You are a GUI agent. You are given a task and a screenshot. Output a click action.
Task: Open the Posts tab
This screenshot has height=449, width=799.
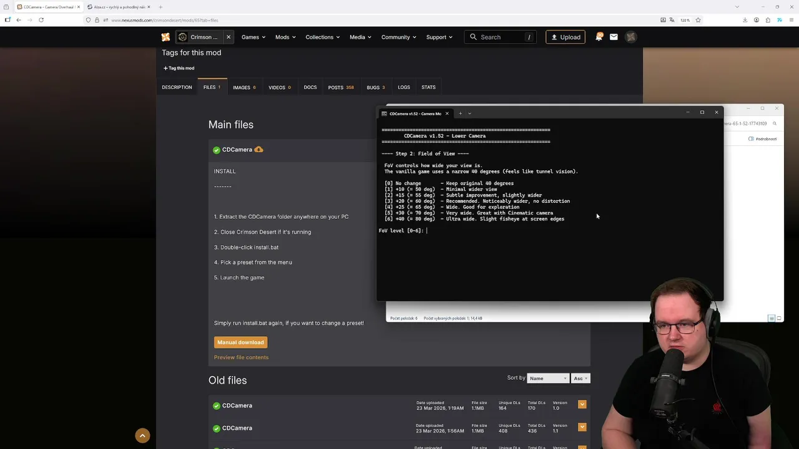(341, 87)
